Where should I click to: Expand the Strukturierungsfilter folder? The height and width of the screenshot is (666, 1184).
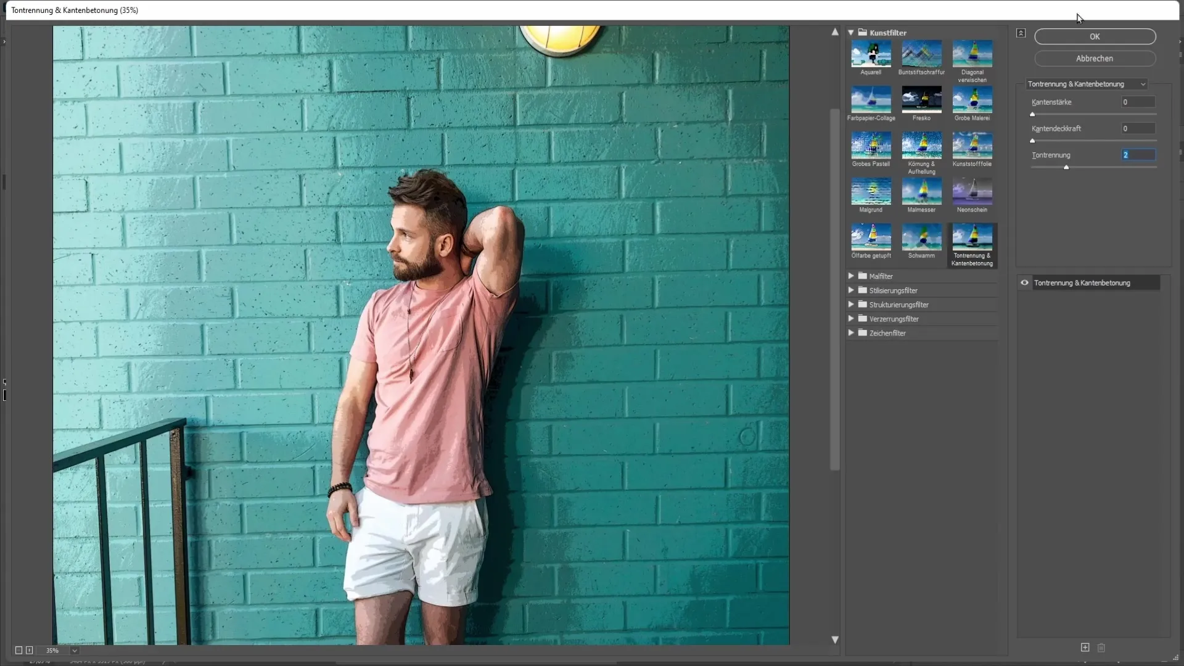pyautogui.click(x=851, y=304)
